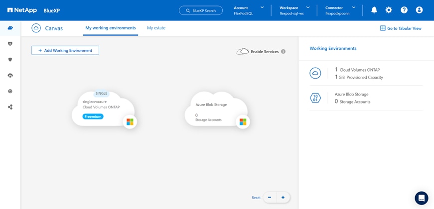This screenshot has height=209, width=434.
Task: Click "GiB Provisioned Capacity" text
Action: 361,78
